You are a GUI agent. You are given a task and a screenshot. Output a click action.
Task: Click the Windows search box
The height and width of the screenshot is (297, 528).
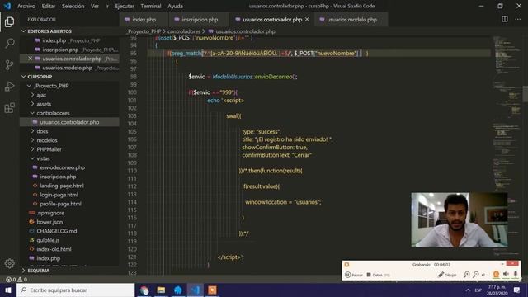coord(75,290)
